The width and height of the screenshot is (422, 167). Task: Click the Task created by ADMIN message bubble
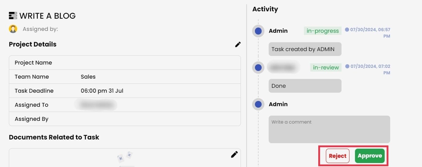click(305, 49)
